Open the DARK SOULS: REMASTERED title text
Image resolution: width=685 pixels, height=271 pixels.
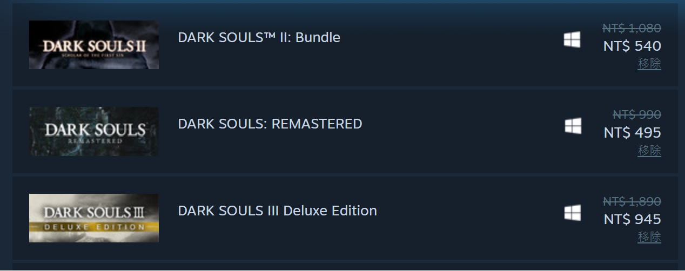pos(270,124)
